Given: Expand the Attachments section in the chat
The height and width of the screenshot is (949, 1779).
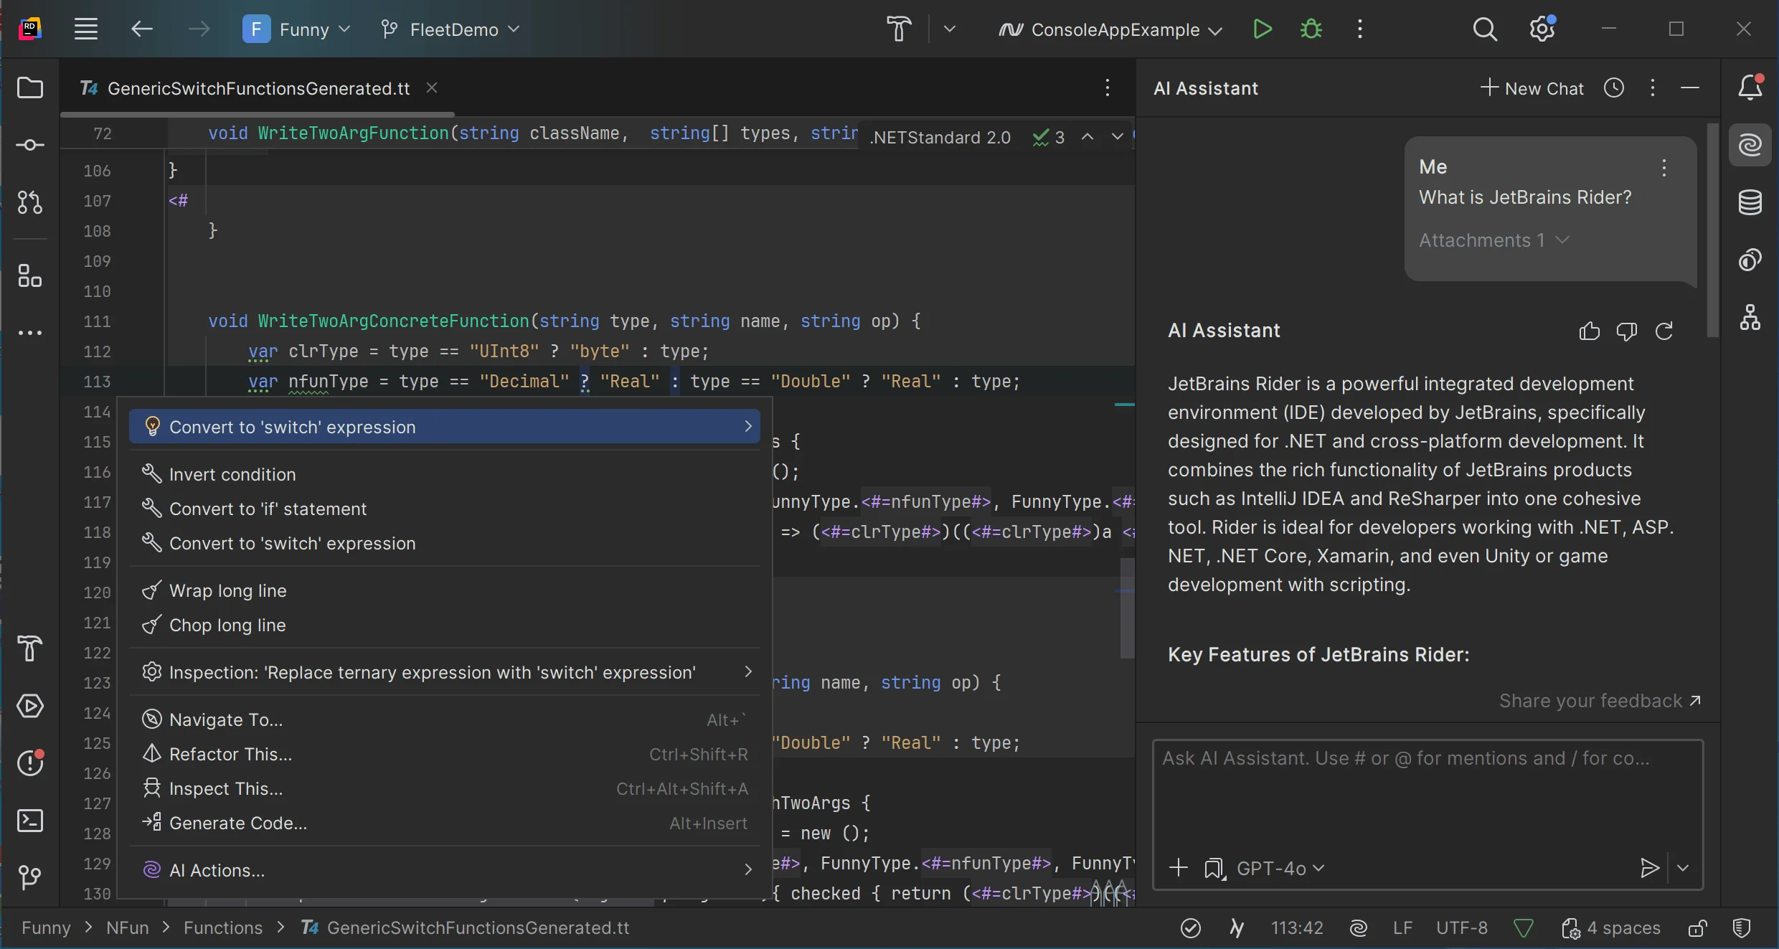Looking at the screenshot, I should point(1494,241).
